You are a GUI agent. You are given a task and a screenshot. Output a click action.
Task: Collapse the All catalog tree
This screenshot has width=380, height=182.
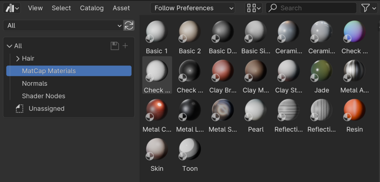tap(9, 46)
